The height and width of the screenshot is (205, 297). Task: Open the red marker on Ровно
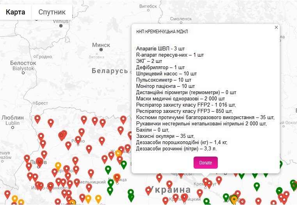coord(78,139)
